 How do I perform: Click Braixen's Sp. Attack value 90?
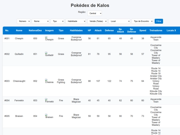[x=120, y=116]
